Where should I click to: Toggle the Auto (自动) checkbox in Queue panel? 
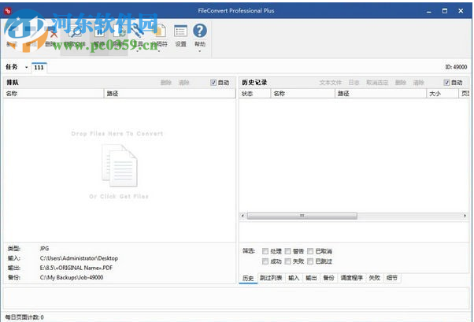click(x=213, y=83)
